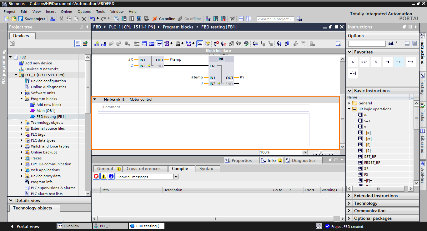
Task: Split the editor space horizontally
Action: [241, 19]
